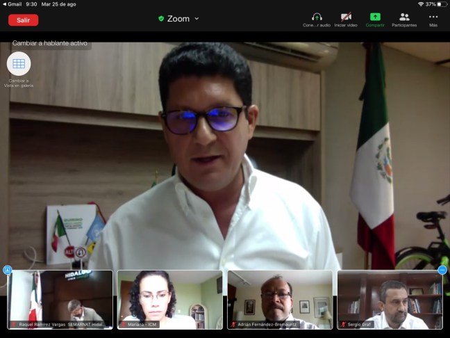Open the Participantes list icon
This screenshot has width=450, height=338.
[x=404, y=17]
